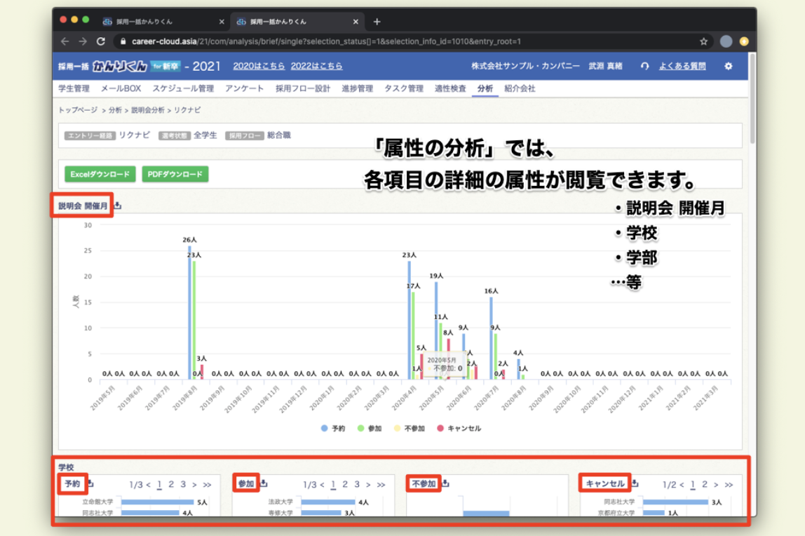Click download icon beside 予約 heading
Image resolution: width=805 pixels, height=536 pixels.
[90, 483]
